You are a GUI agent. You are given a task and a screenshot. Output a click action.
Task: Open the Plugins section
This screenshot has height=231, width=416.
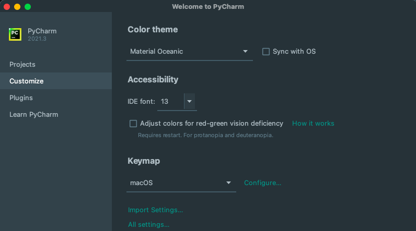tap(21, 98)
